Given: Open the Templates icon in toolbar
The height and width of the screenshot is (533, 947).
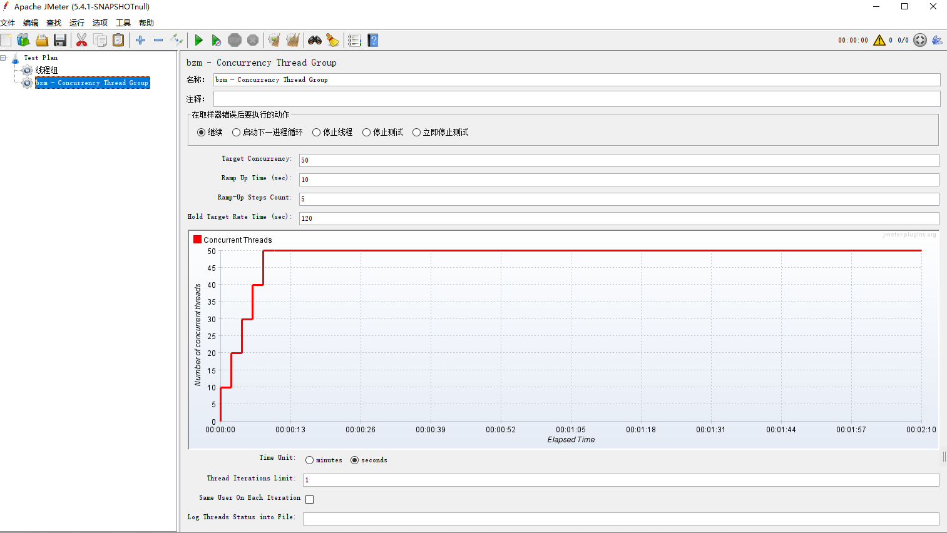Looking at the screenshot, I should point(23,41).
